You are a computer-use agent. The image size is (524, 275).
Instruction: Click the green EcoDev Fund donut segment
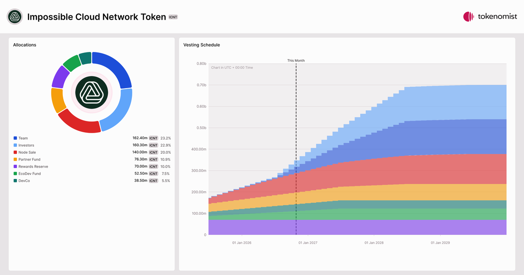[x=72, y=62]
